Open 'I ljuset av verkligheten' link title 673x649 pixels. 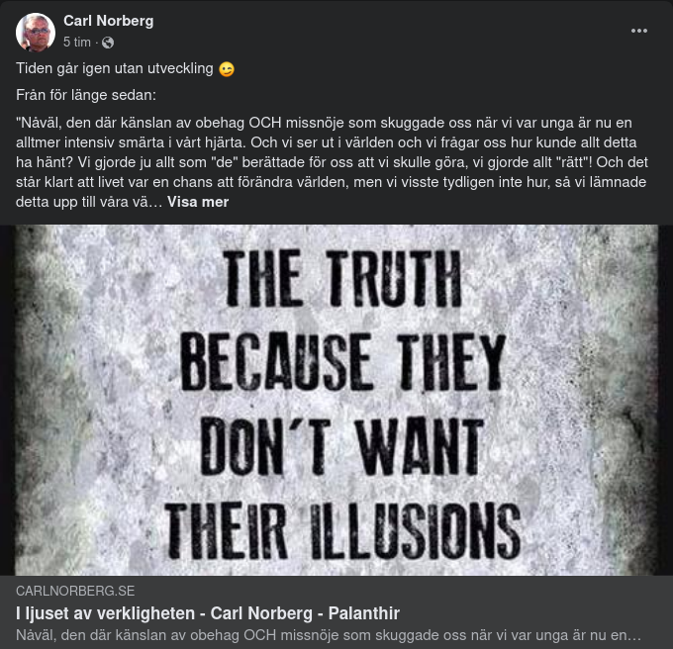pyautogui.click(x=208, y=613)
